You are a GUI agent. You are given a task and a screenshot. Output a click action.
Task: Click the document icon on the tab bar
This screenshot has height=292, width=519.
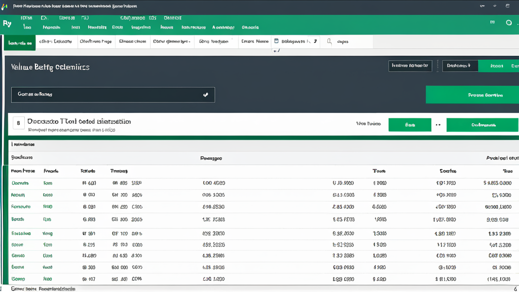tap(276, 41)
